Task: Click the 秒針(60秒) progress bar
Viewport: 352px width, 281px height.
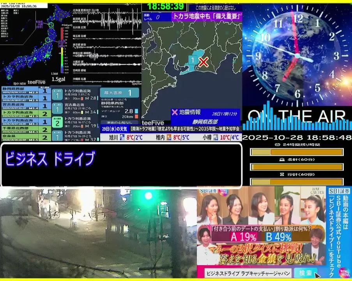Action: pyautogui.click(x=297, y=182)
